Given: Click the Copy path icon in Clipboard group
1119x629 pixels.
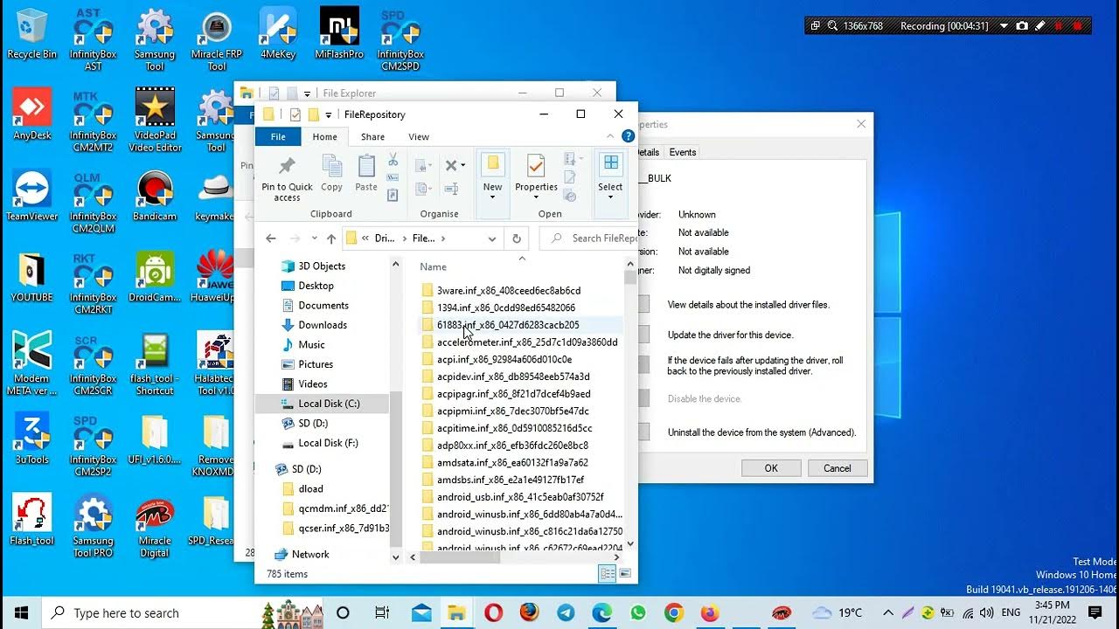Looking at the screenshot, I should [393, 176].
